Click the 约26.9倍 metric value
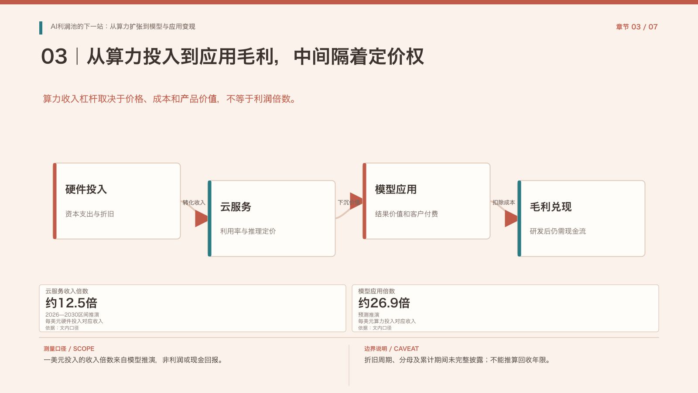The image size is (698, 393). click(x=384, y=303)
